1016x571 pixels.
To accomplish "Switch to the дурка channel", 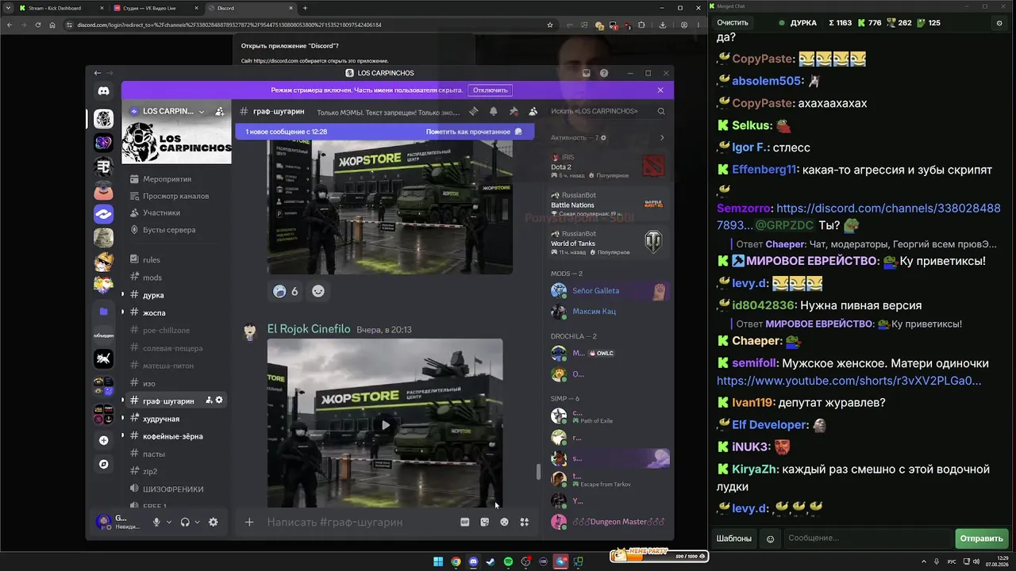I will 153,295.
